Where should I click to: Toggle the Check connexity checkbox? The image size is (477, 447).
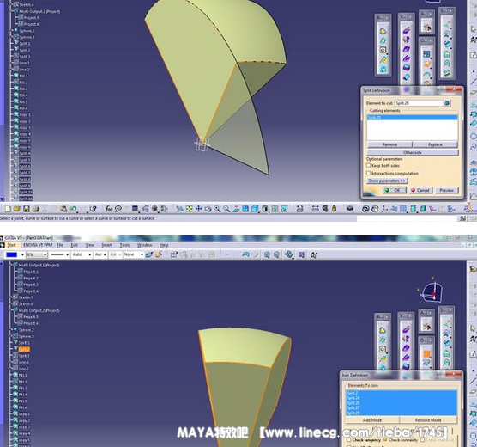tap(385, 439)
